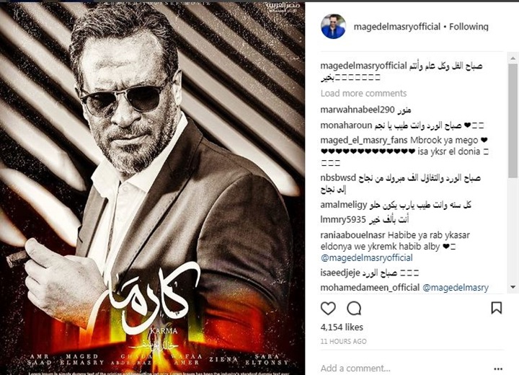Viewport: 519px width, 375px height.
Task: Open the Karma movie poster image
Action: 152,188
